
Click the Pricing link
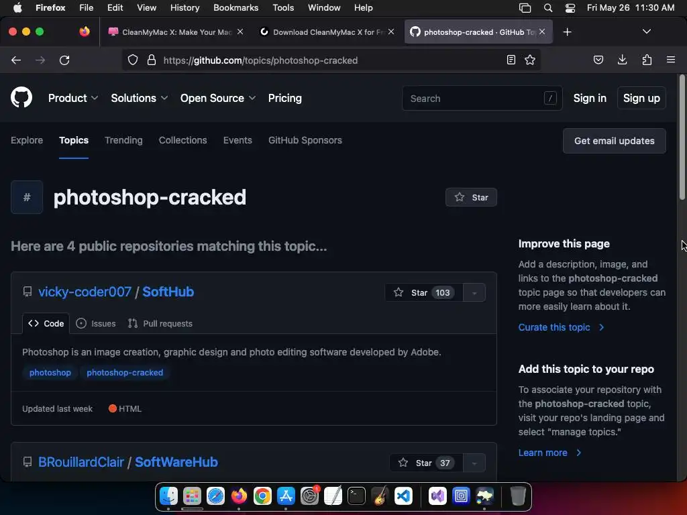pyautogui.click(x=284, y=98)
